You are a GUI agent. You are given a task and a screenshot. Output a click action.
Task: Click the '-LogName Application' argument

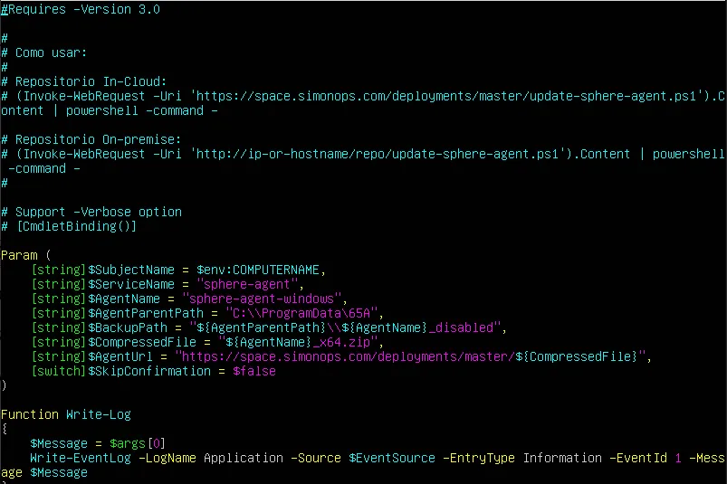pos(211,458)
